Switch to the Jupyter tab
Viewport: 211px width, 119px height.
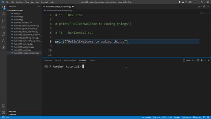[x=92, y=60]
